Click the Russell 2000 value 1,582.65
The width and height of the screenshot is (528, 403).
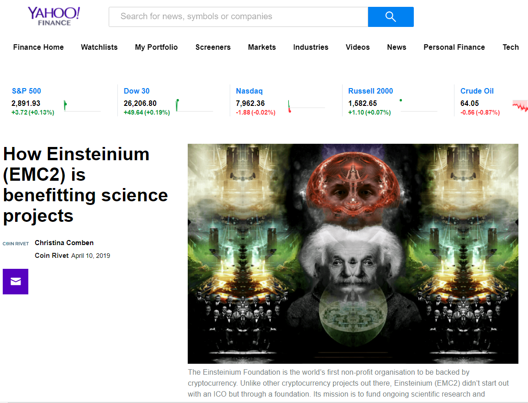(x=363, y=103)
